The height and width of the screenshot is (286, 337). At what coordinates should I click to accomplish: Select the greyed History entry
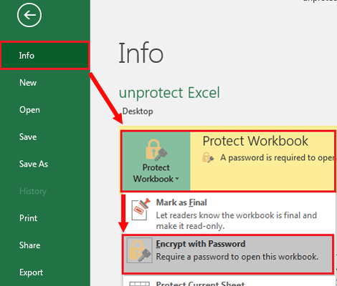coord(33,191)
